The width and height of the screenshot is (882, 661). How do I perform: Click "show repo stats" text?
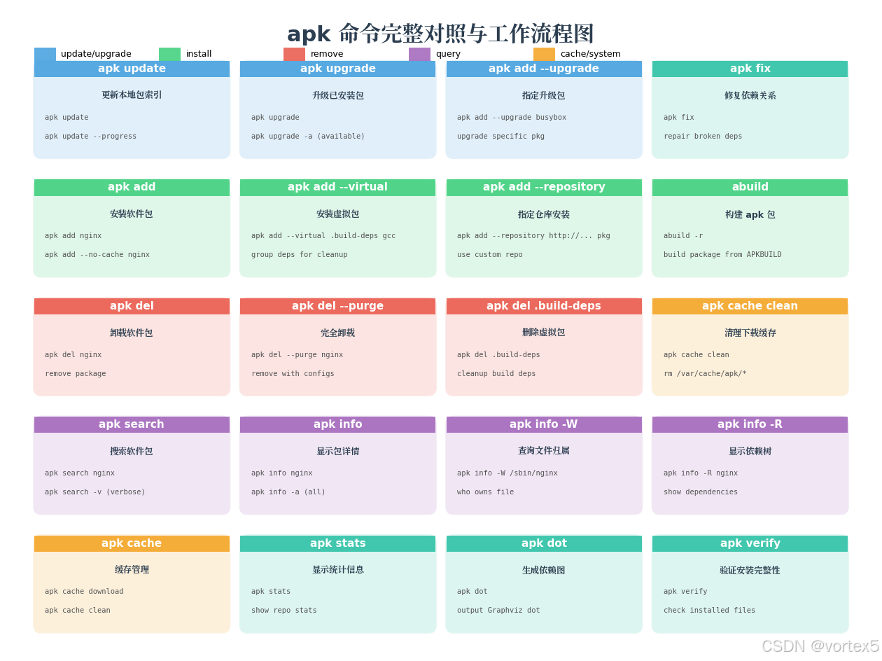click(x=284, y=611)
